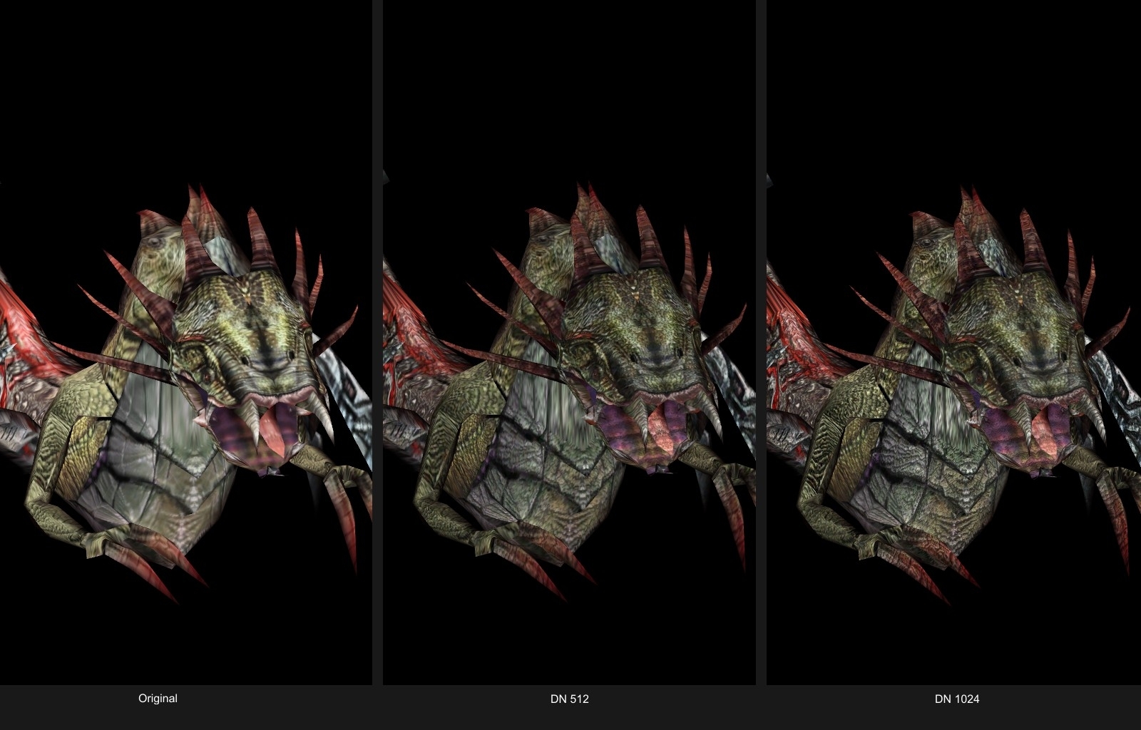Click the "DN 512" caption label
1141x730 pixels.
click(569, 699)
